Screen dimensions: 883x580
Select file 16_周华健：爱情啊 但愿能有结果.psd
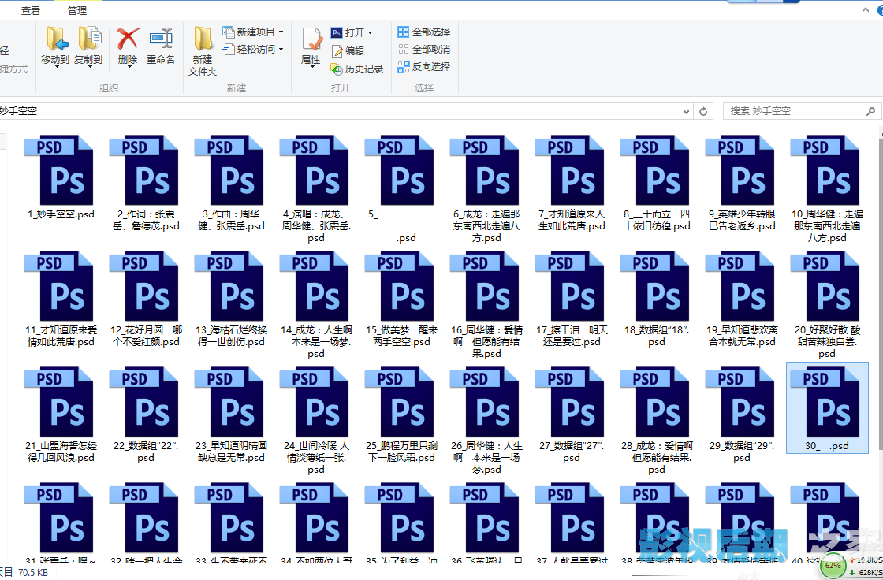point(486,304)
